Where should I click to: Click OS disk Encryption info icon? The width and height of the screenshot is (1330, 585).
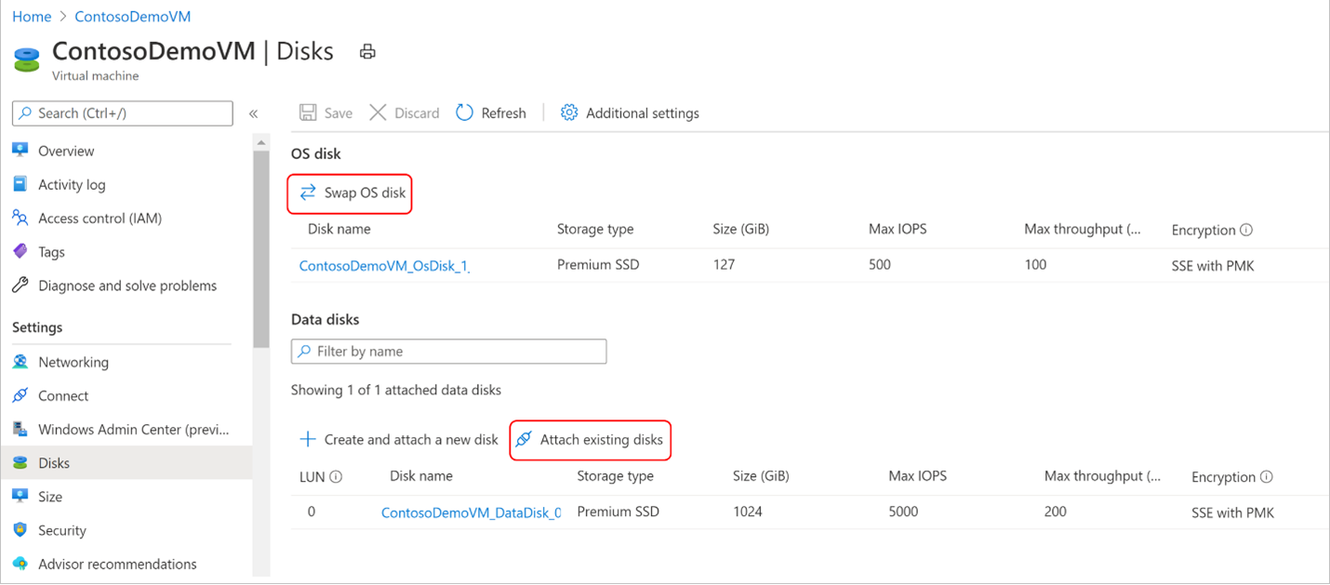(x=1246, y=230)
